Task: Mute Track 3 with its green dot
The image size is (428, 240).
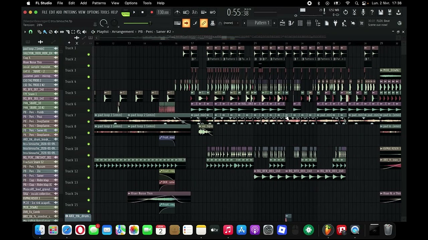Action: coord(89,77)
